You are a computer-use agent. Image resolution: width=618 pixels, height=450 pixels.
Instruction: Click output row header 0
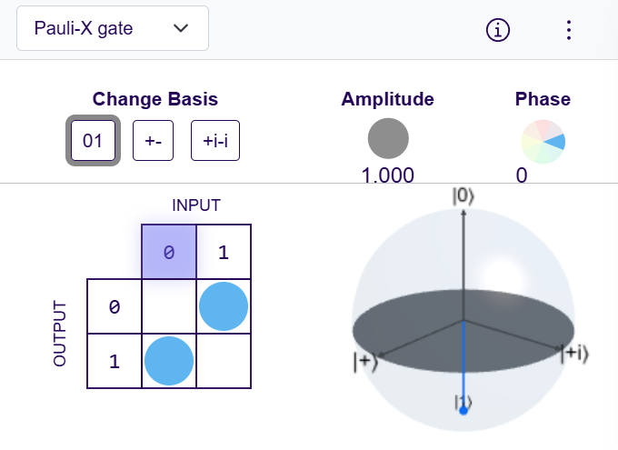(115, 306)
